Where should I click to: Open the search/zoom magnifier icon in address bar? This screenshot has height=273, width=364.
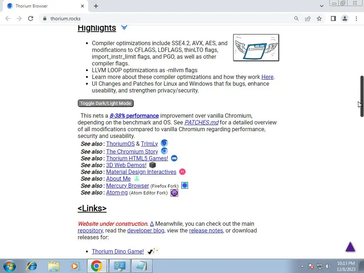pyautogui.click(x=296, y=18)
